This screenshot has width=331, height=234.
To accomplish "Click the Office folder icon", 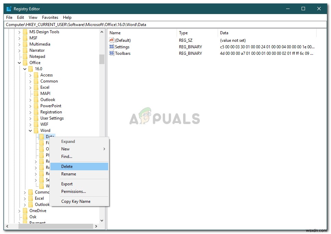I will [25, 63].
